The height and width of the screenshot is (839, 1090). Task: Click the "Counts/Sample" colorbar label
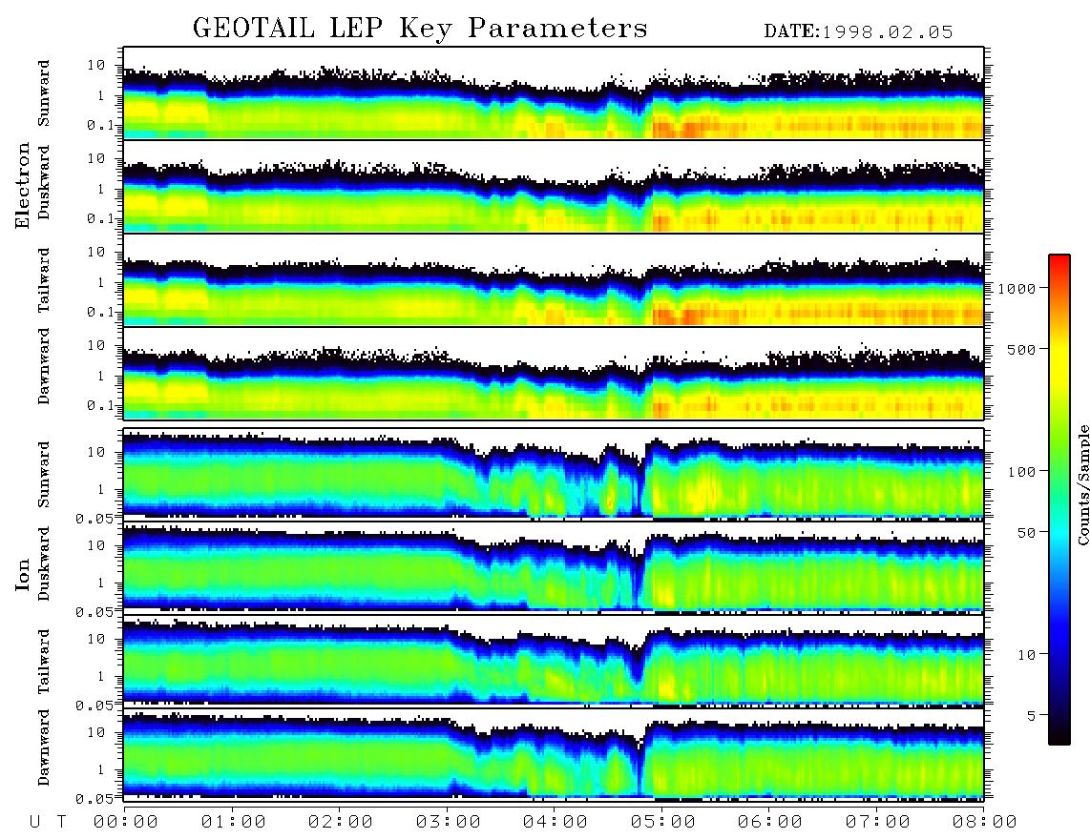tap(1082, 484)
